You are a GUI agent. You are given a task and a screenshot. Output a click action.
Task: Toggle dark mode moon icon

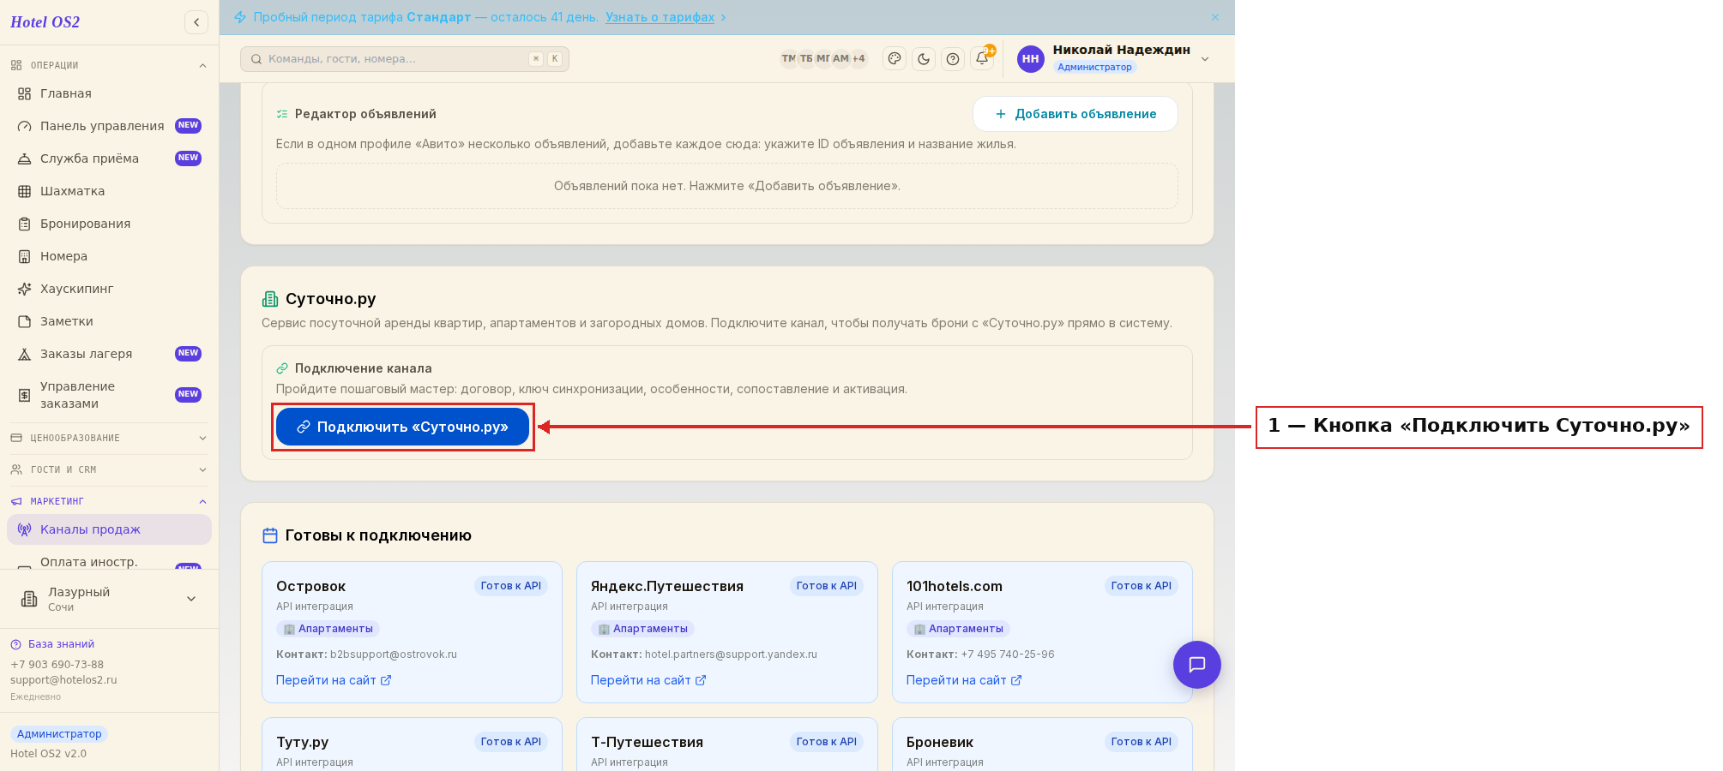click(x=924, y=59)
